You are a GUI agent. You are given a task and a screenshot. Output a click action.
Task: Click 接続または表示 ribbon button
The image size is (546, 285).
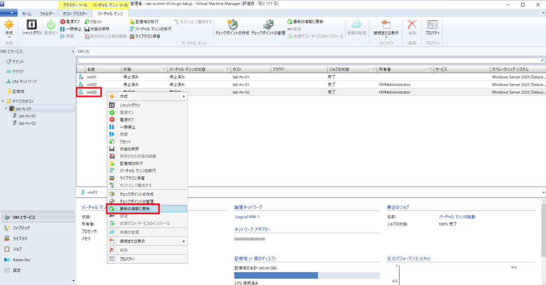(x=386, y=28)
